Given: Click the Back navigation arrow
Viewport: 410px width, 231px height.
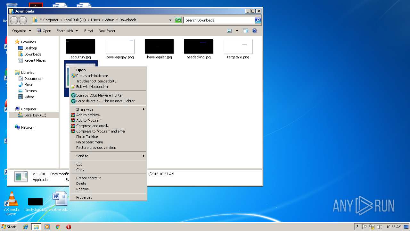Looking at the screenshot, I should [x=14, y=20].
